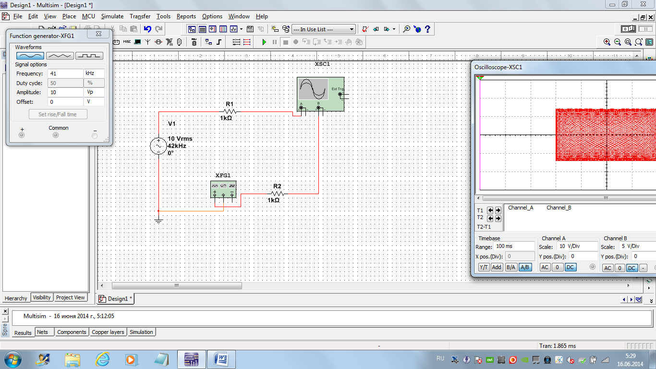Select the sine waveform button
Viewport: 656px width, 369px height.
(x=30, y=56)
